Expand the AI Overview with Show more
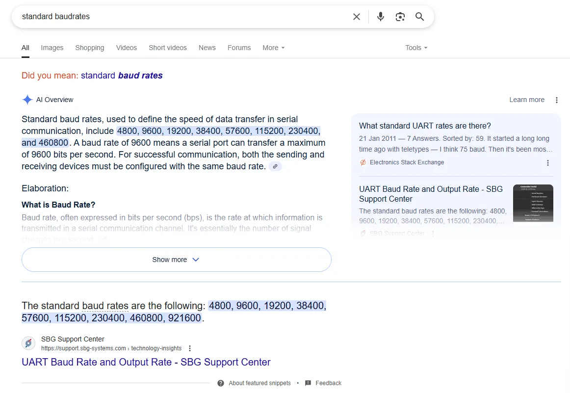Viewport: 570px width, 393px height. pyautogui.click(x=176, y=260)
